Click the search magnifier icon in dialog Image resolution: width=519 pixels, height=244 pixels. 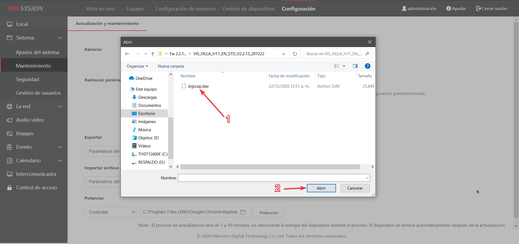(x=367, y=54)
